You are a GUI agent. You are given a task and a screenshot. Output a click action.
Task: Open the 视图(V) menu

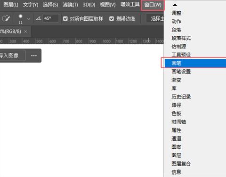(108, 5)
